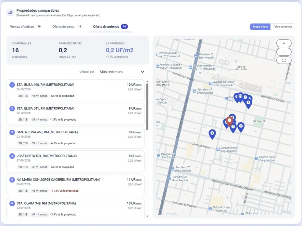Open listing STA. ELISA 541 card

(x=75, y=114)
